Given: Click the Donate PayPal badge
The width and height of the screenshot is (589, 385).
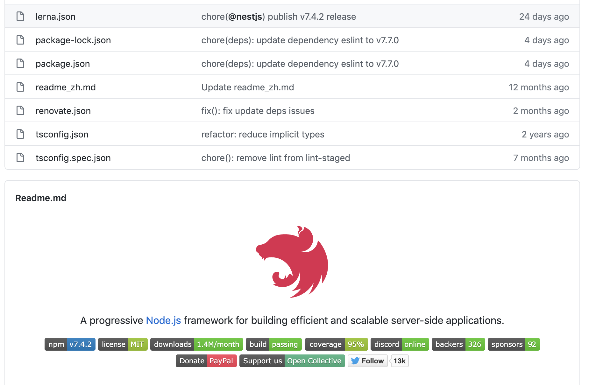Looking at the screenshot, I should point(206,361).
